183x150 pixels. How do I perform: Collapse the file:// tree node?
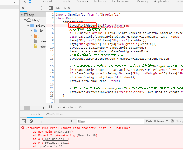pos(25,20)
